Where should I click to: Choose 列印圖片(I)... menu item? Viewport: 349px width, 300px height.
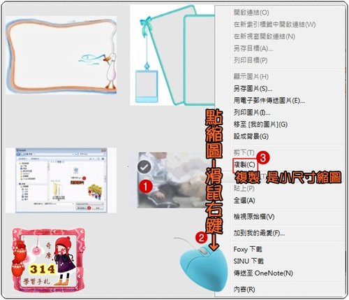click(252, 113)
